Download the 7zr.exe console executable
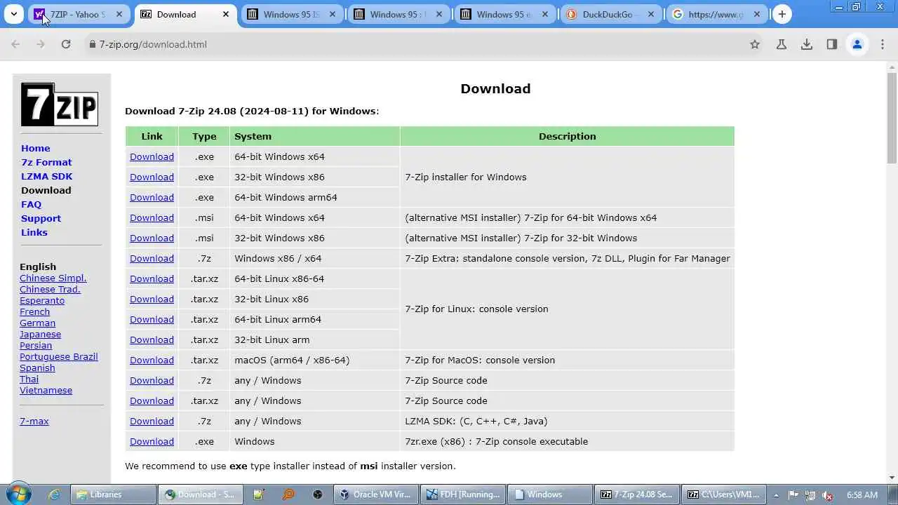Image resolution: width=898 pixels, height=505 pixels. 152,441
